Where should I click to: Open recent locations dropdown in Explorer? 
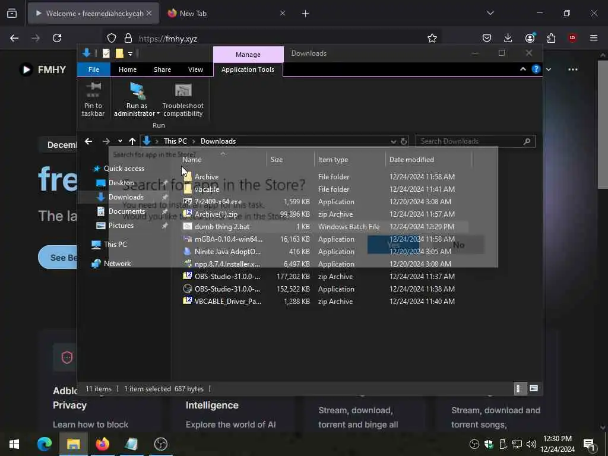tap(120, 141)
